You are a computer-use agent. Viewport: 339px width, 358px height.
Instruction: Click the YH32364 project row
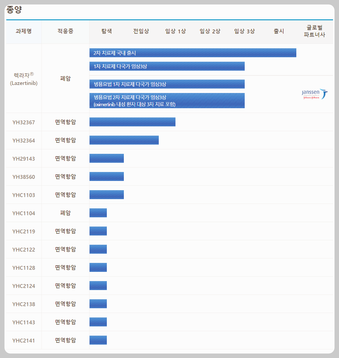point(24,140)
